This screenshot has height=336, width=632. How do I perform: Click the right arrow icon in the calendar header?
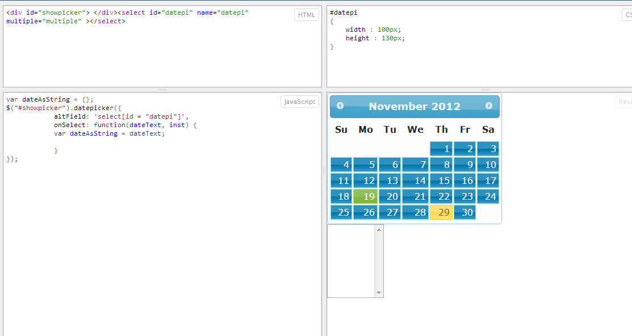(x=488, y=106)
